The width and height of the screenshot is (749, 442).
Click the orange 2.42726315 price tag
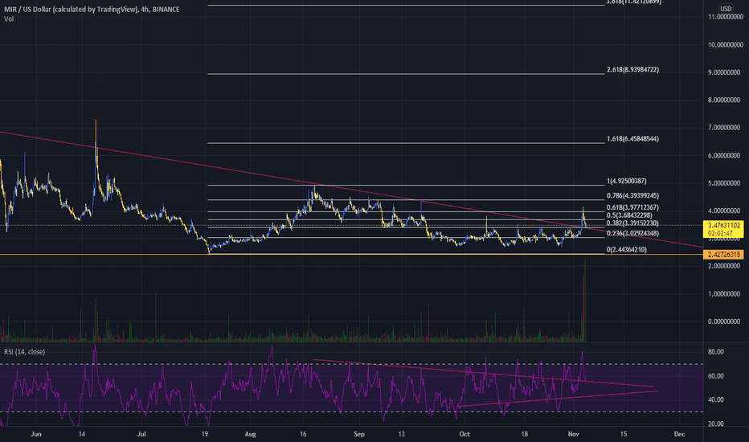[723, 255]
